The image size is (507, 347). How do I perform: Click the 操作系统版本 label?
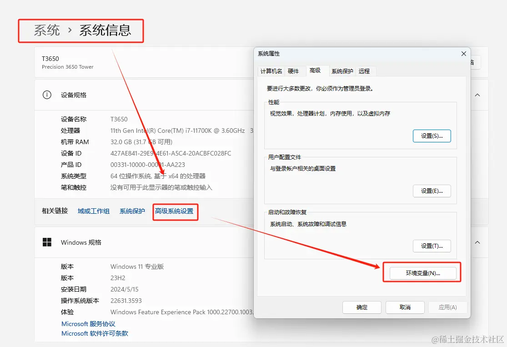(x=80, y=301)
